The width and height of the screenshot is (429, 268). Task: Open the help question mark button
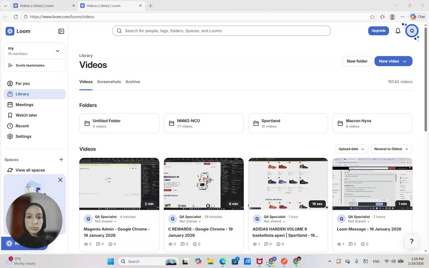pos(412,241)
